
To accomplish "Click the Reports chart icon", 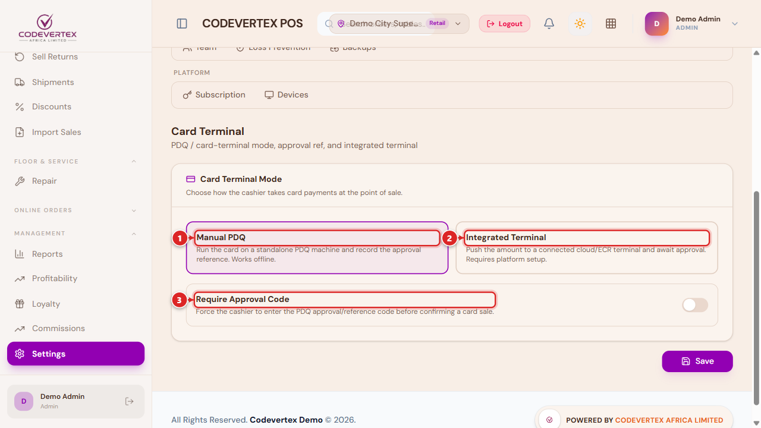I will coord(20,254).
